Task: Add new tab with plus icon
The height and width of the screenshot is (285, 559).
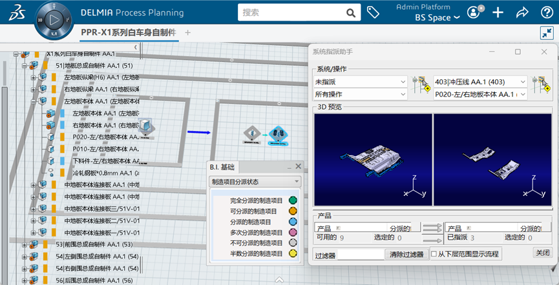Action: click(188, 33)
